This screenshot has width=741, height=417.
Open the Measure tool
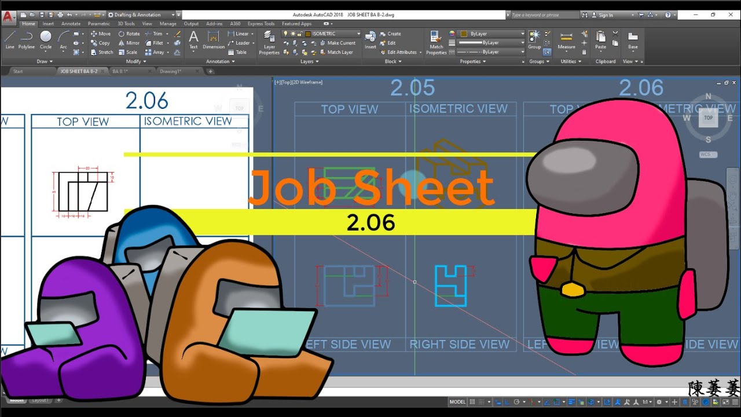(566, 41)
